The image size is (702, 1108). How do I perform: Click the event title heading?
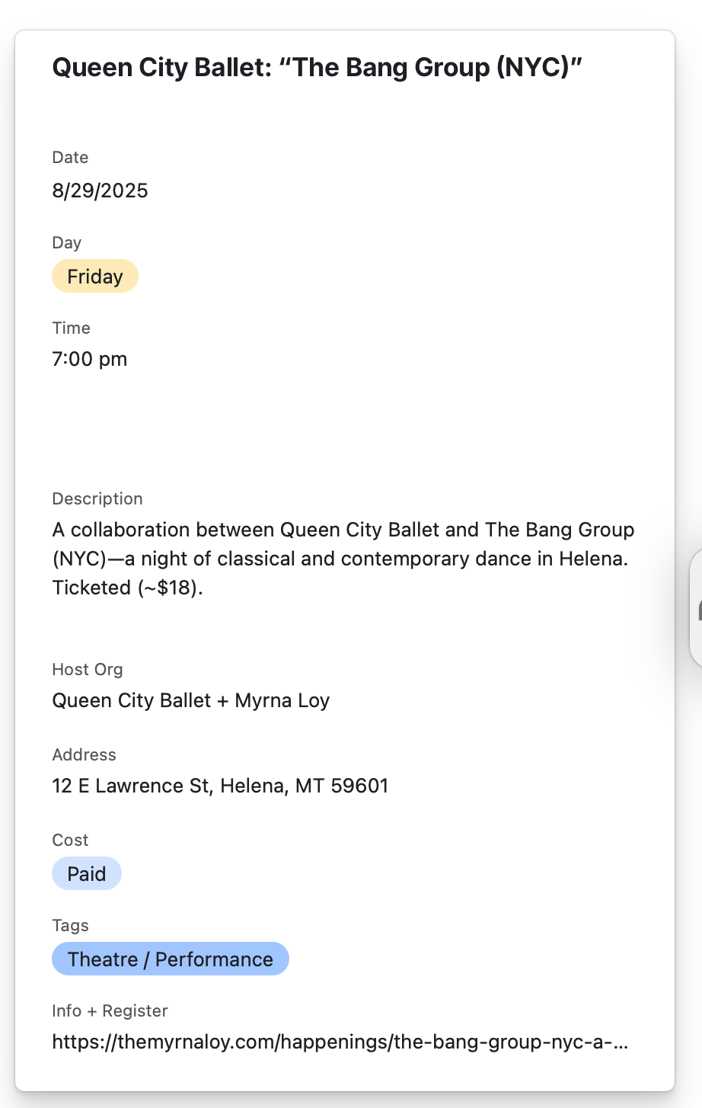pos(317,68)
